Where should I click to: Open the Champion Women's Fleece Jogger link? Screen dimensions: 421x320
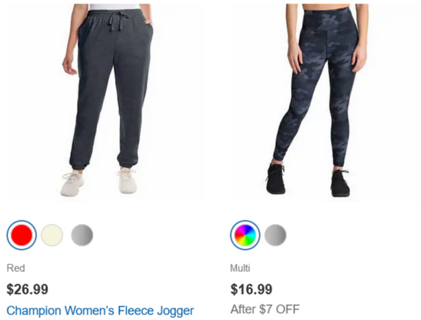click(100, 311)
